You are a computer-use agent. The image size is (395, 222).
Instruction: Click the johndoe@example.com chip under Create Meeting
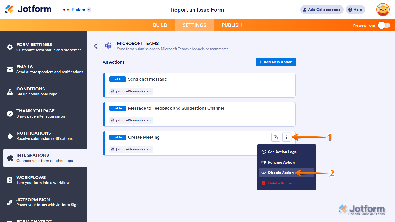click(x=131, y=149)
